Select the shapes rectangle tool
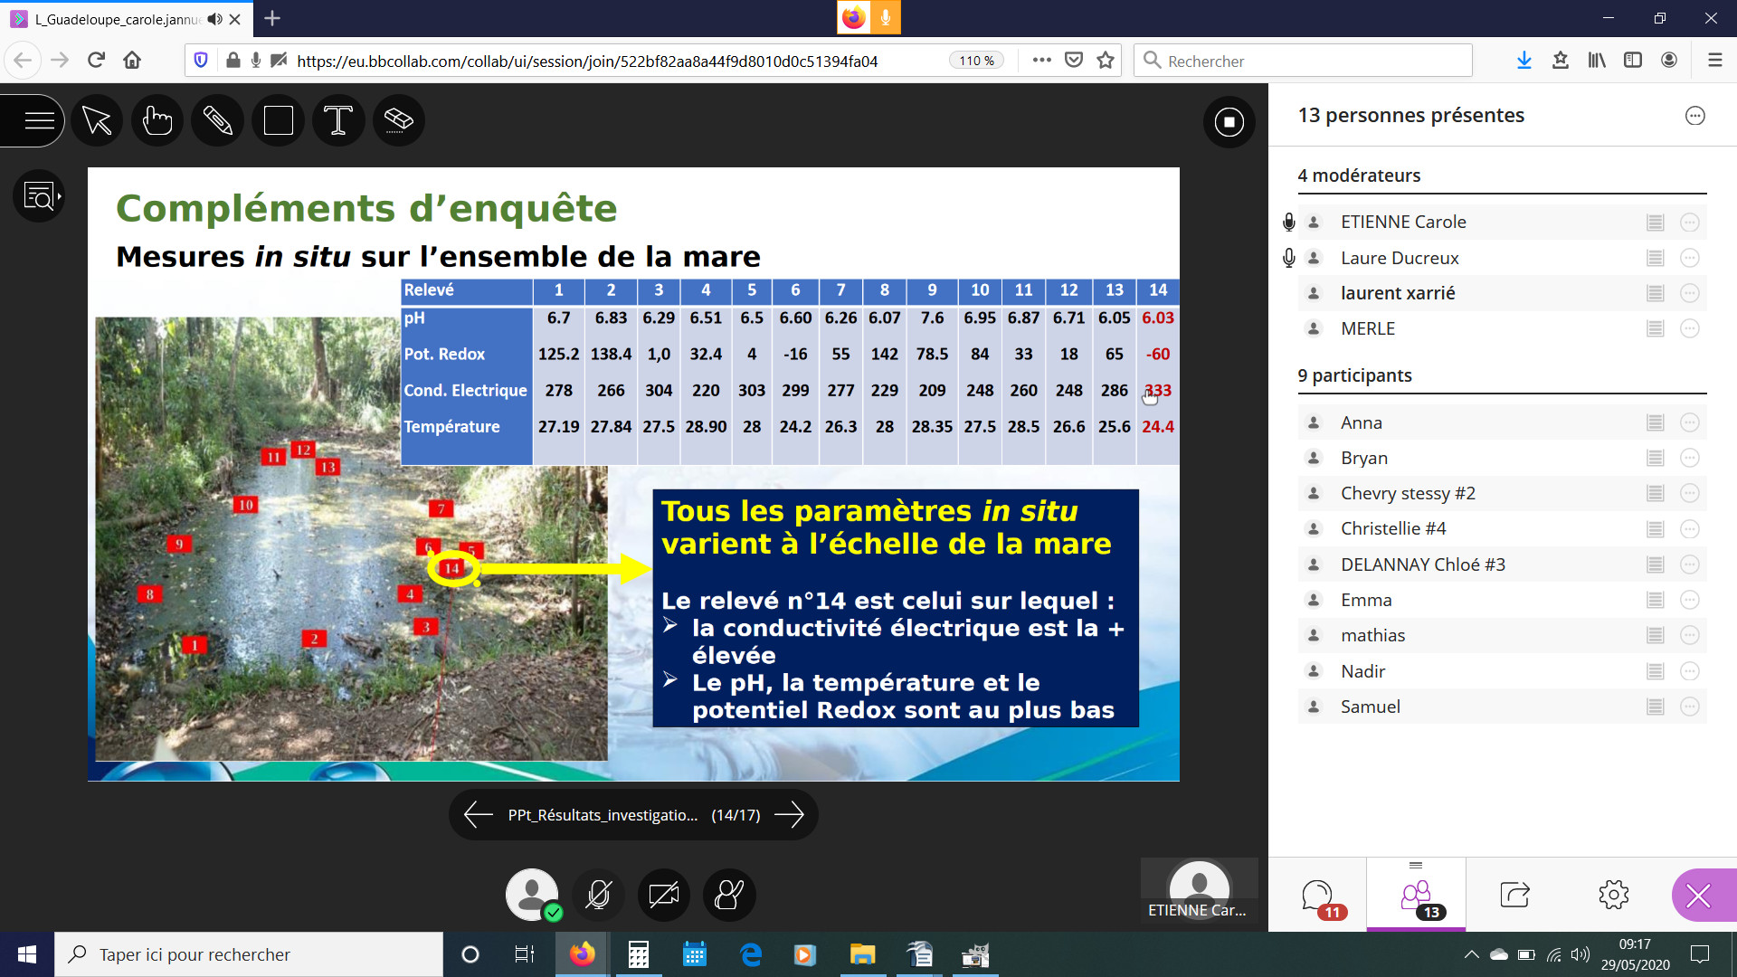1737x977 pixels. [279, 120]
